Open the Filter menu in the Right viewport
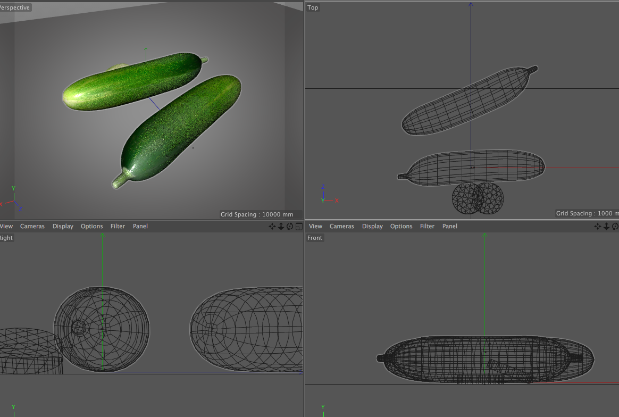Image resolution: width=619 pixels, height=417 pixels. pos(118,227)
